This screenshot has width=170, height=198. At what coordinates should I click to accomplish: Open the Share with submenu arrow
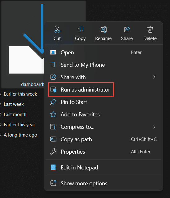(155, 77)
